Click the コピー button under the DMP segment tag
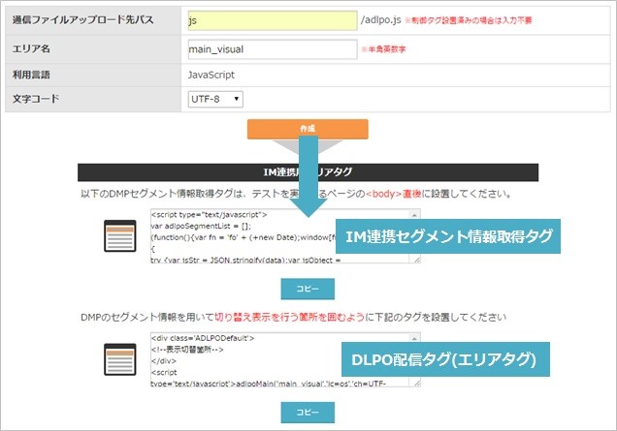 coord(308,289)
